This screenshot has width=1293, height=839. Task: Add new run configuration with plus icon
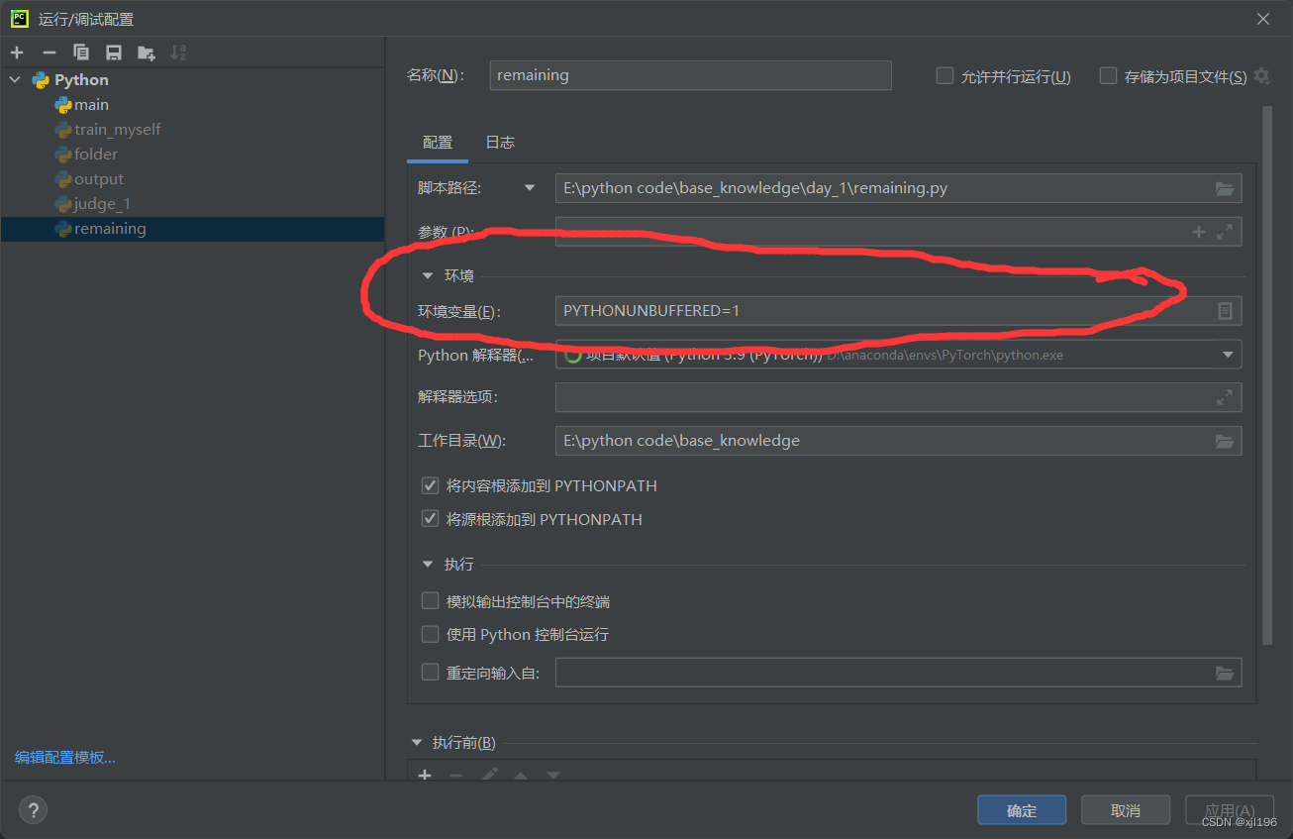(x=17, y=52)
